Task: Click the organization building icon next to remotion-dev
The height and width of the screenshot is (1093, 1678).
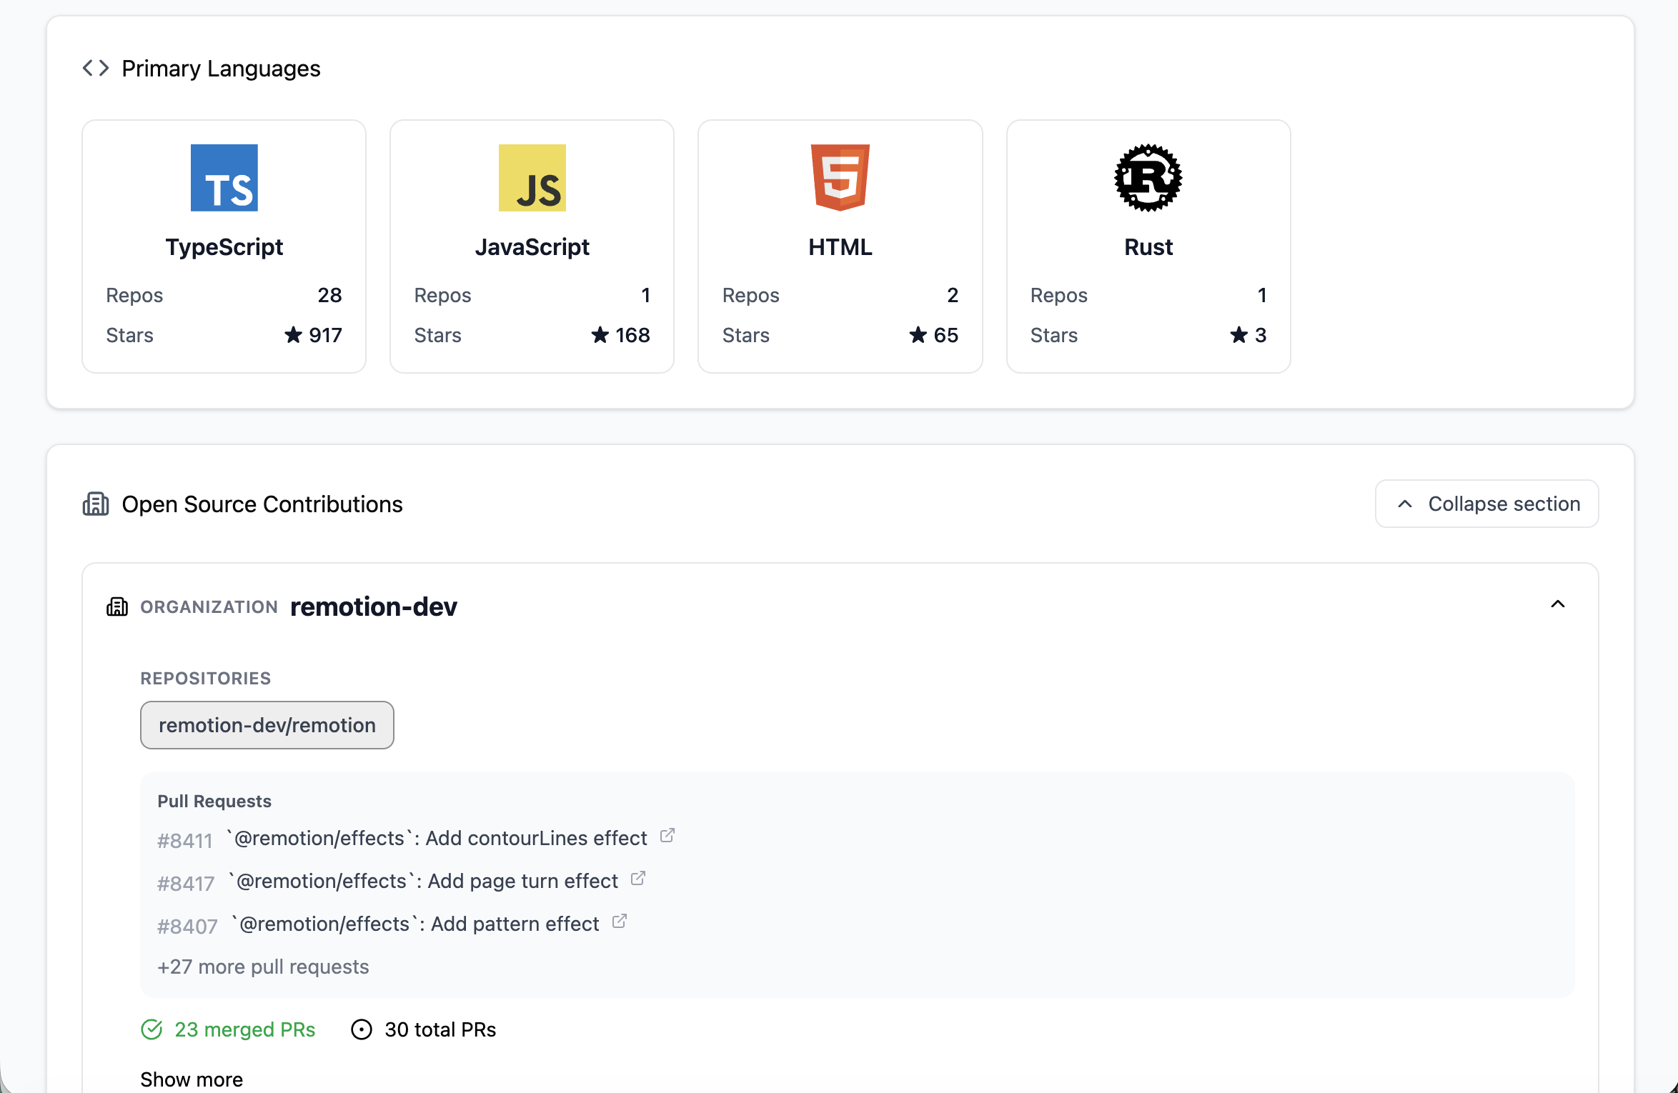Action: coord(117,607)
